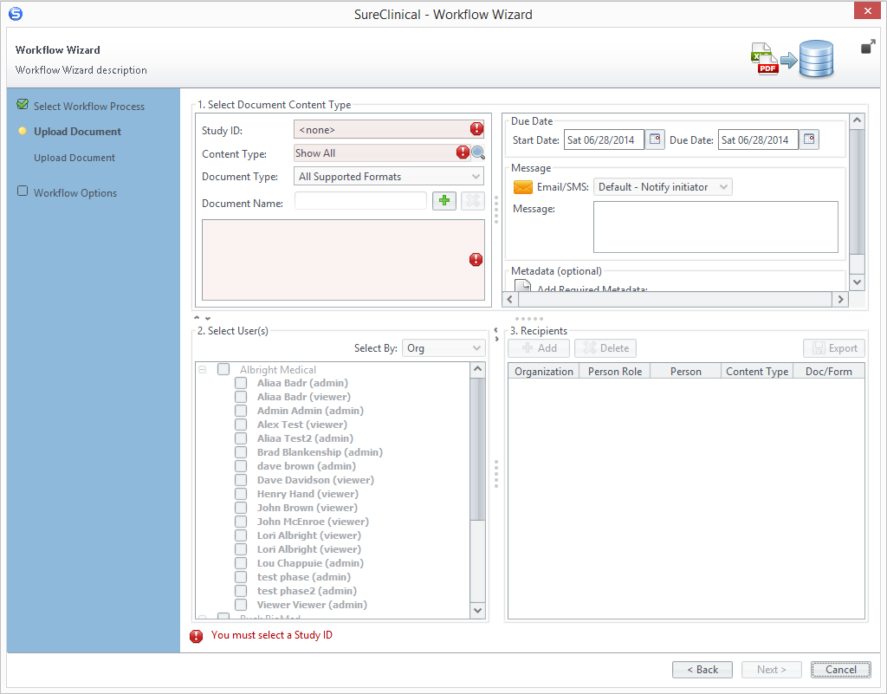
Task: Click the disabled remove document X button
Action: (x=473, y=201)
